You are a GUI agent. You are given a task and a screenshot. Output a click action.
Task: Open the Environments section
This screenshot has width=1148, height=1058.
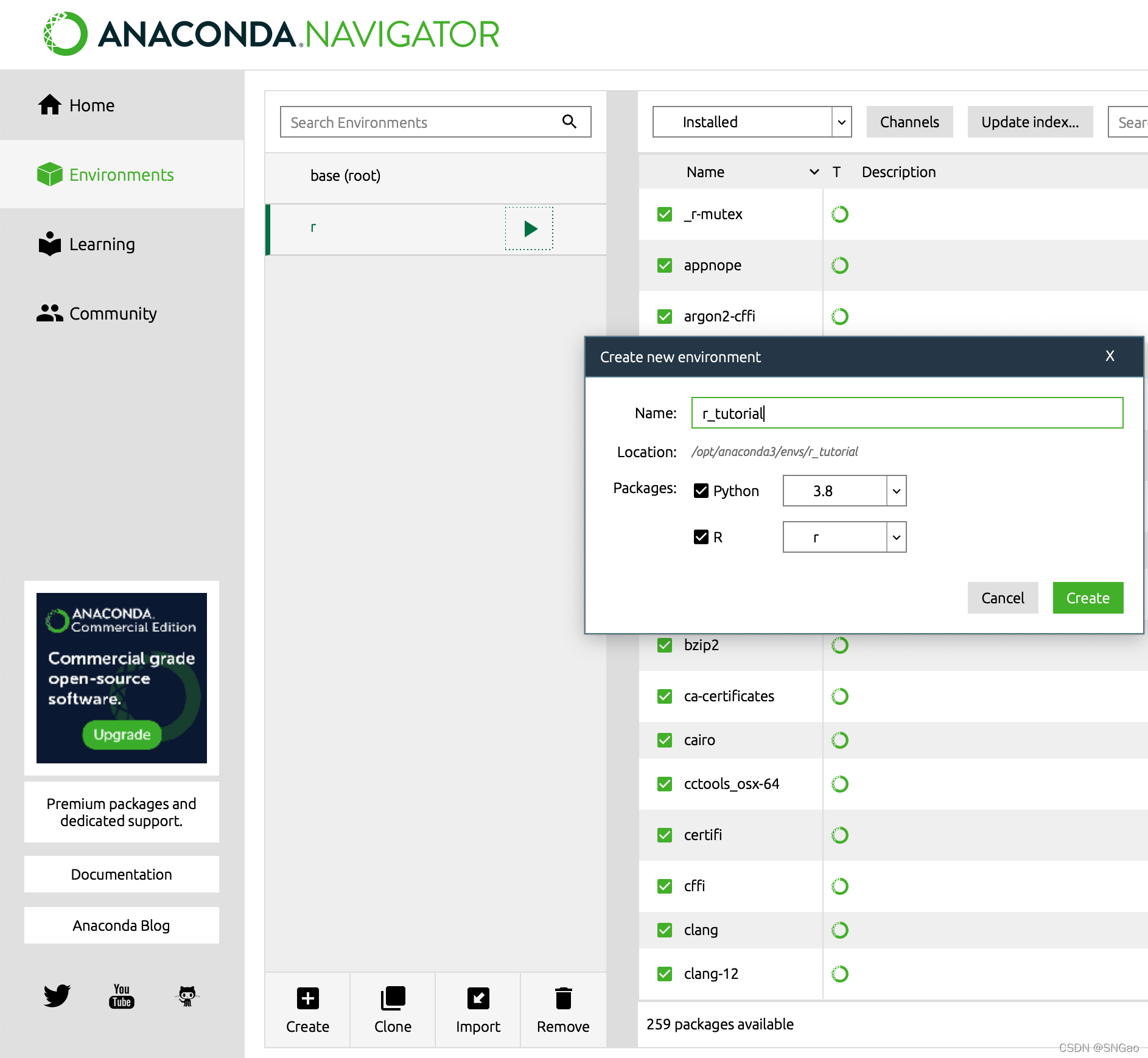(x=122, y=175)
